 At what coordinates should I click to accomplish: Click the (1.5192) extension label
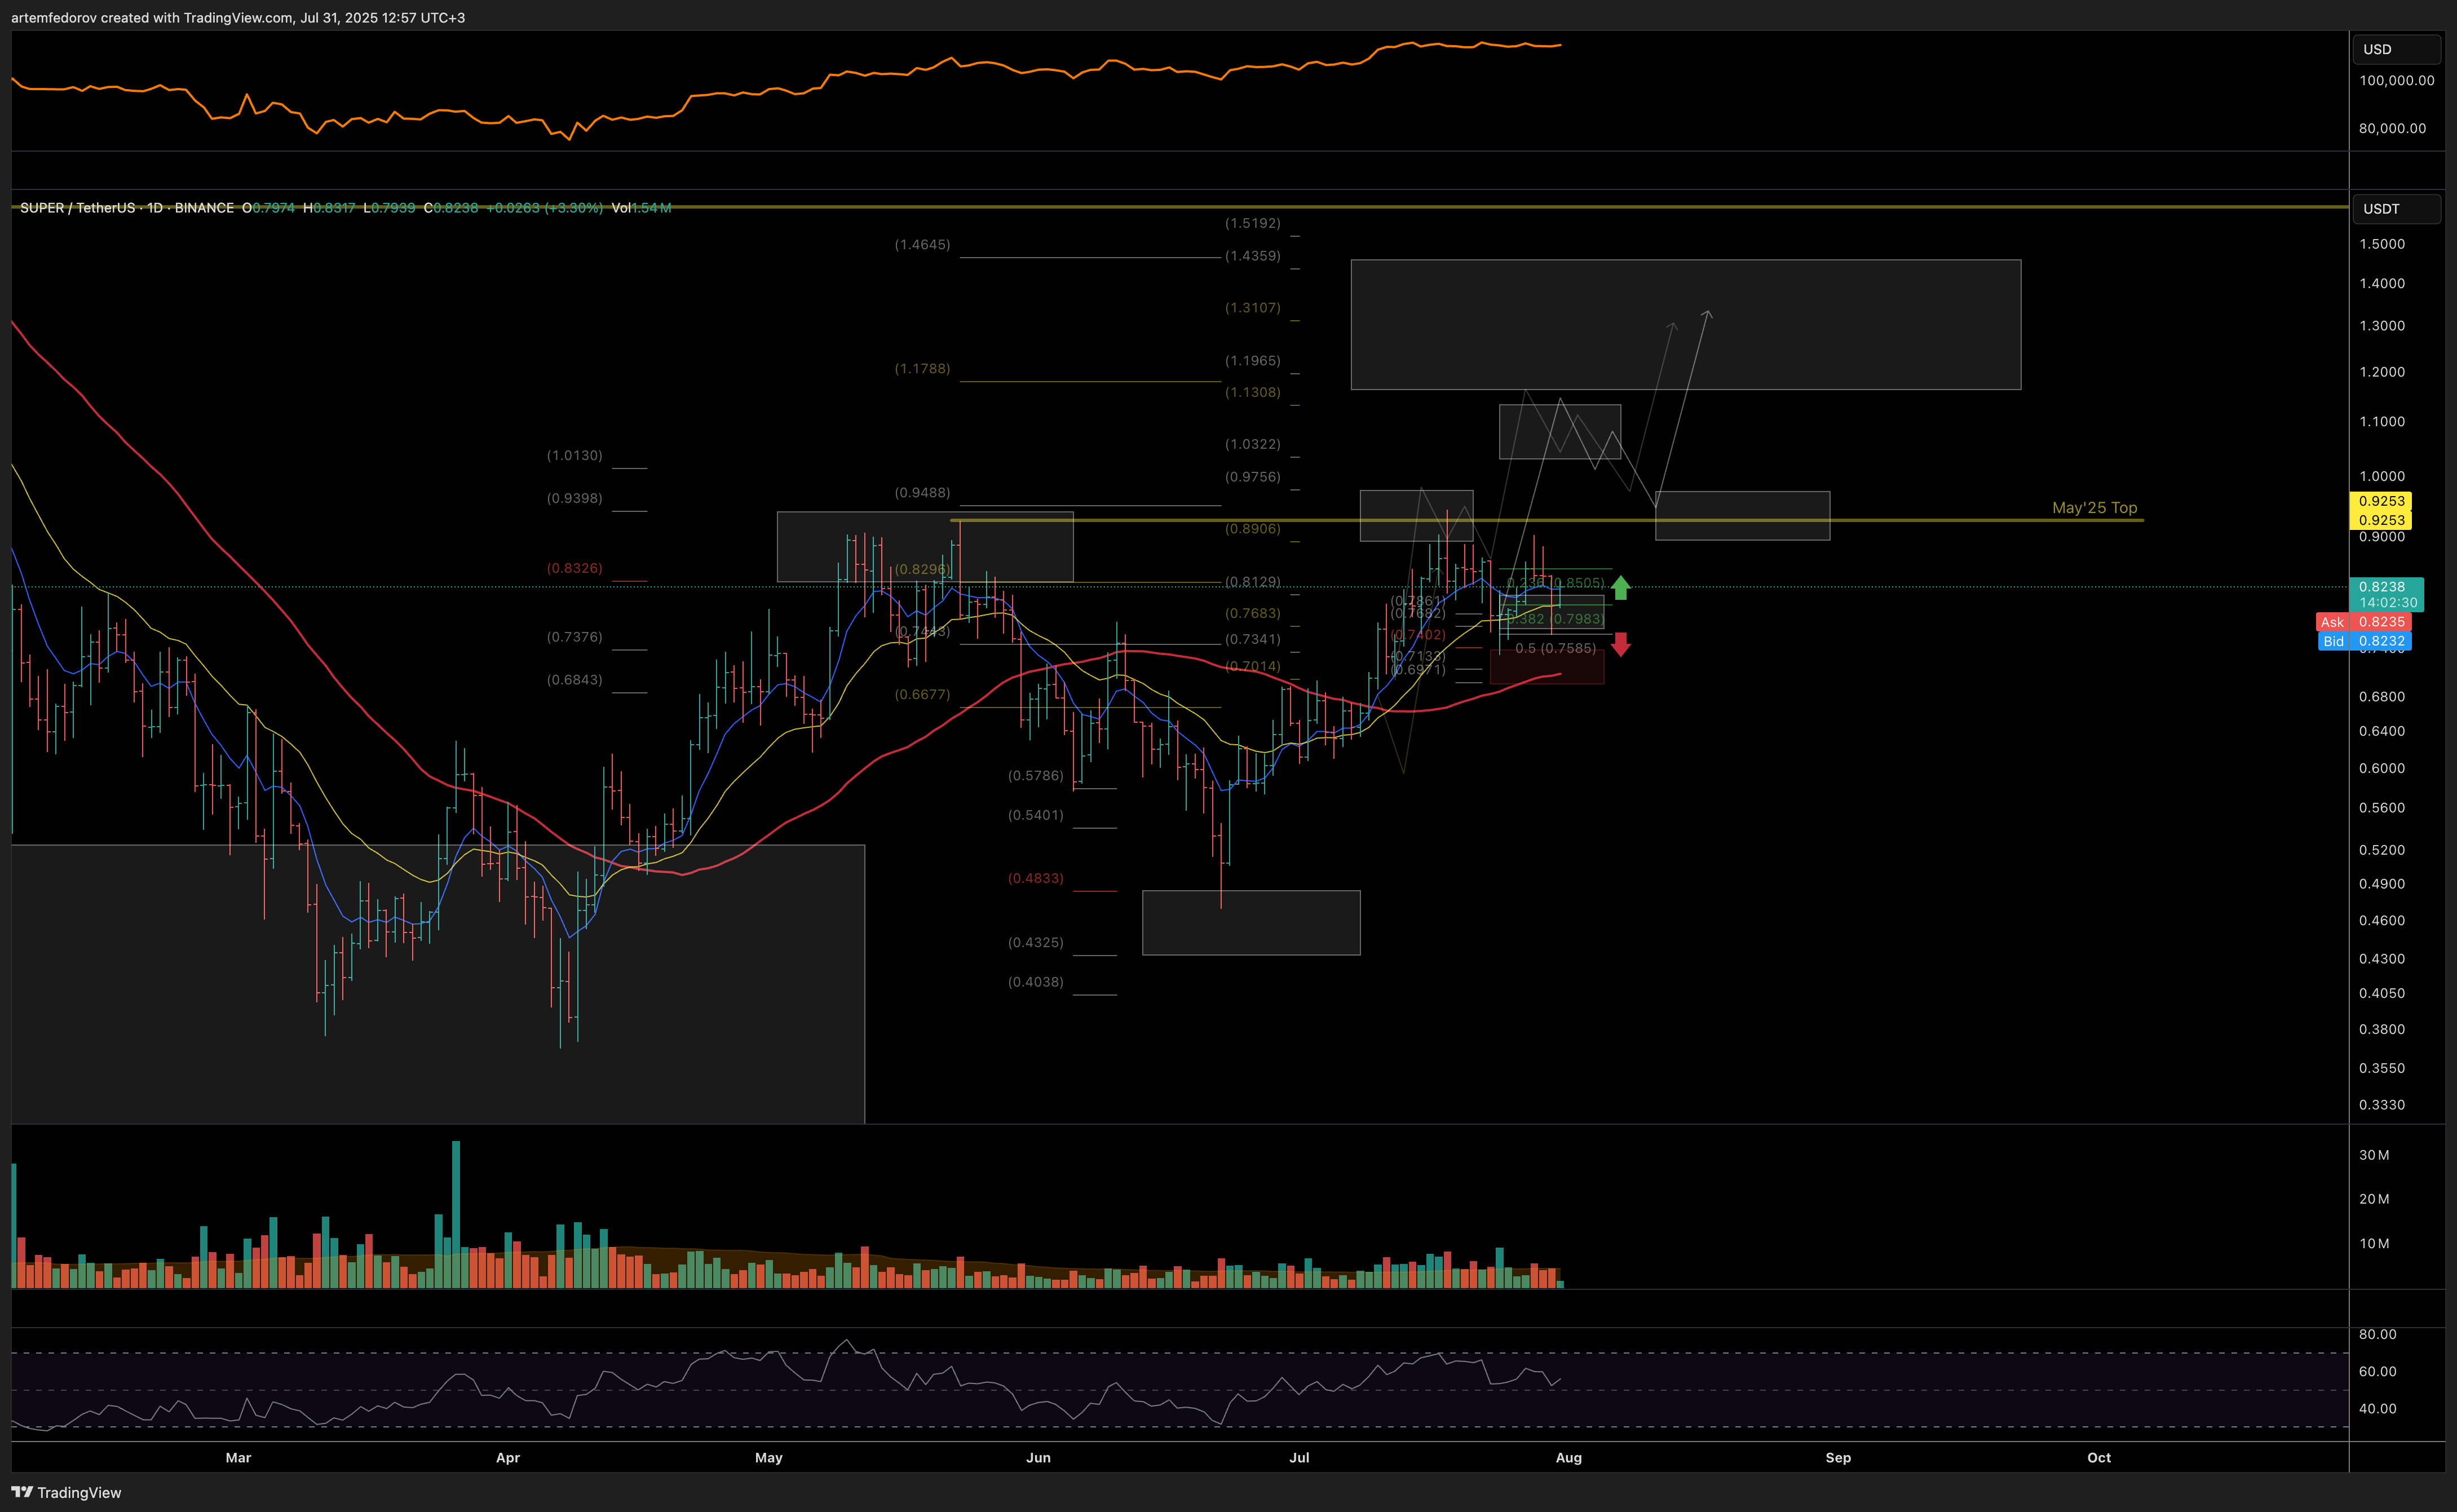point(1252,223)
